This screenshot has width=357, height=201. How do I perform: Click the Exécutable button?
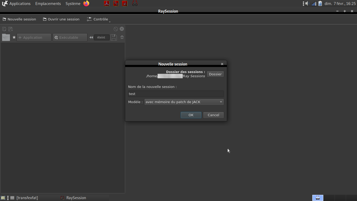coord(70,37)
